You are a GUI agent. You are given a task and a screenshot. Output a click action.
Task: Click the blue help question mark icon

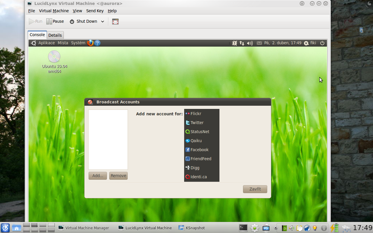(97, 43)
